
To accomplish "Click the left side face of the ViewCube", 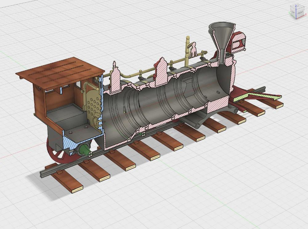I will pos(293,12).
